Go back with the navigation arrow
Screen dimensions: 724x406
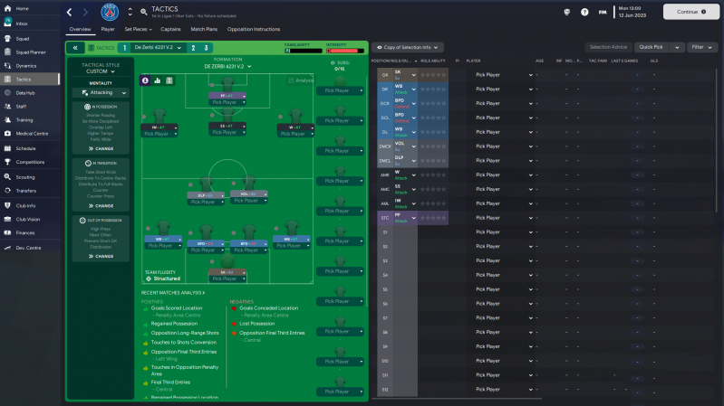(69, 13)
